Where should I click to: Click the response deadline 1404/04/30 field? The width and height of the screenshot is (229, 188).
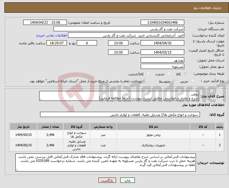[x=162, y=43]
